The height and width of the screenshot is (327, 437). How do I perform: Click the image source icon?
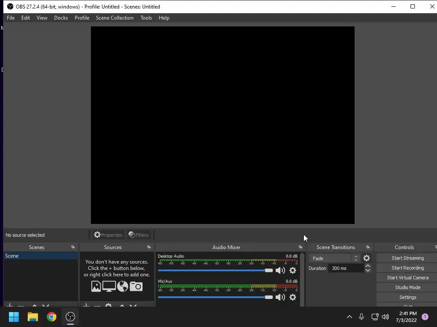(96, 286)
